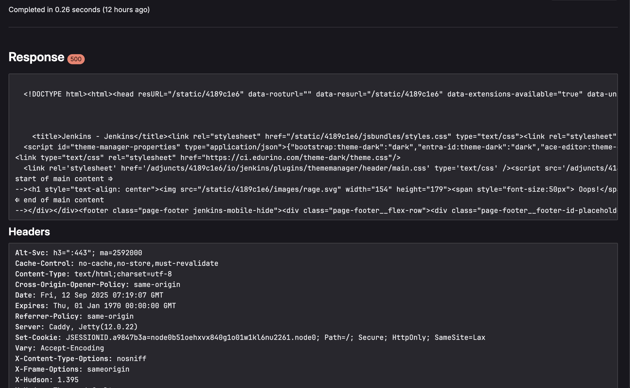Viewport: 630px width, 388px height.
Task: Click the DOCTYPE html line in the response body
Action: [320, 94]
